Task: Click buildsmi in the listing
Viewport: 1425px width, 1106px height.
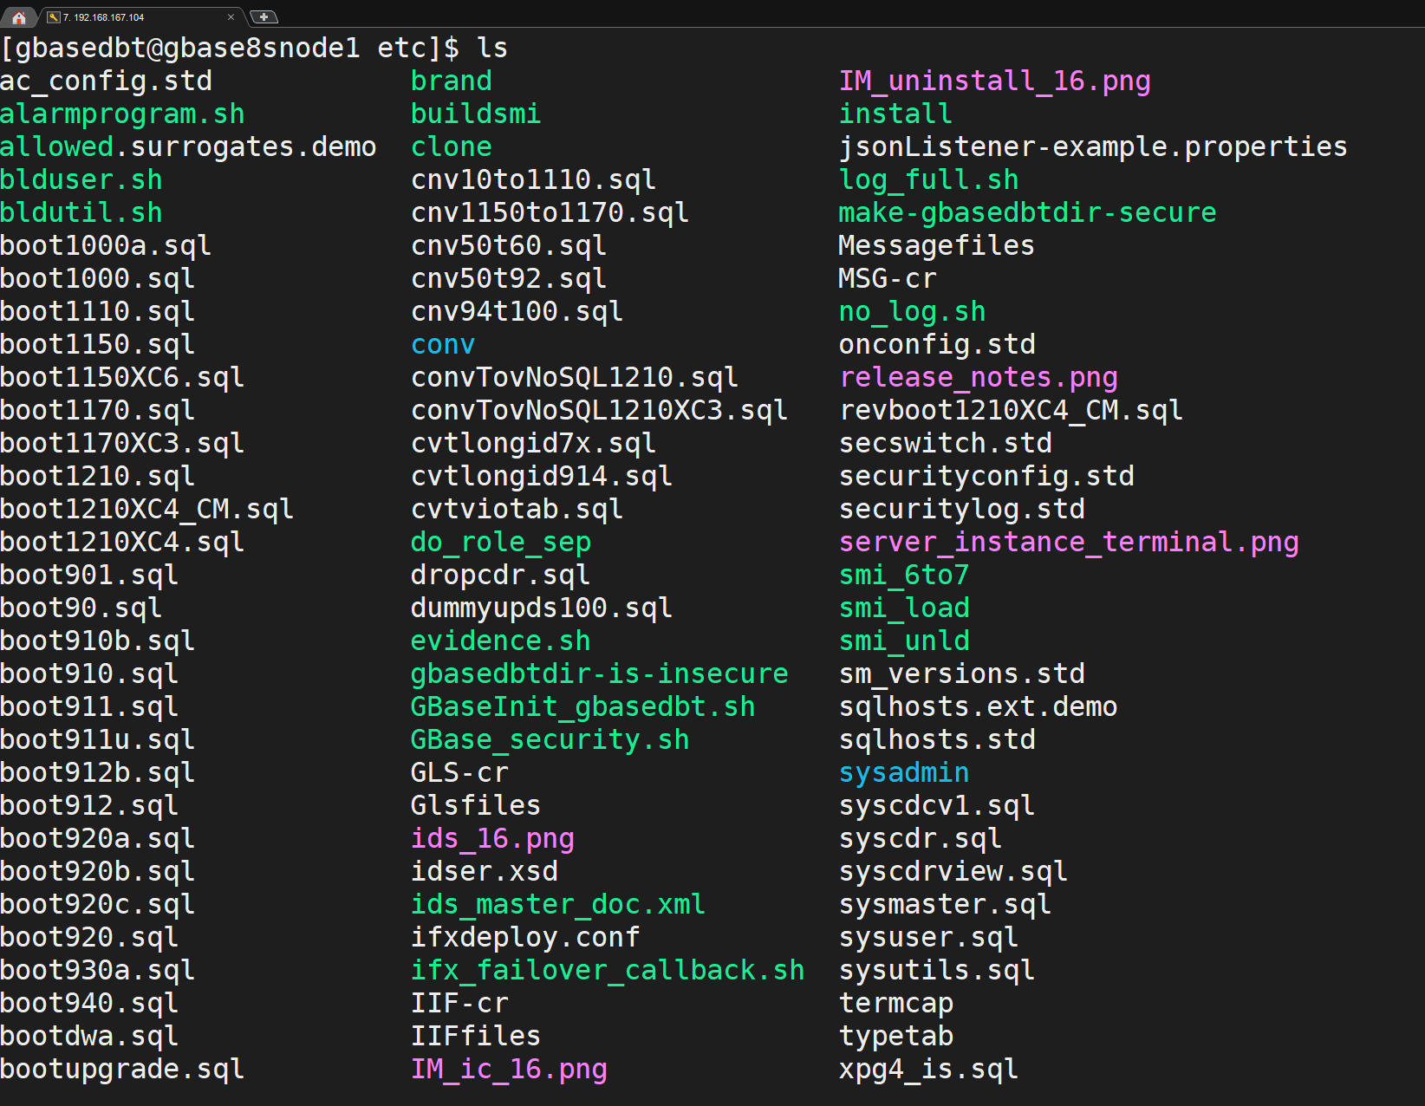Action: (476, 114)
